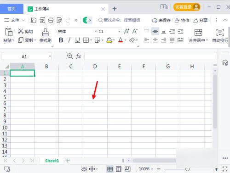Open Print Preview icon

tap(59, 20)
